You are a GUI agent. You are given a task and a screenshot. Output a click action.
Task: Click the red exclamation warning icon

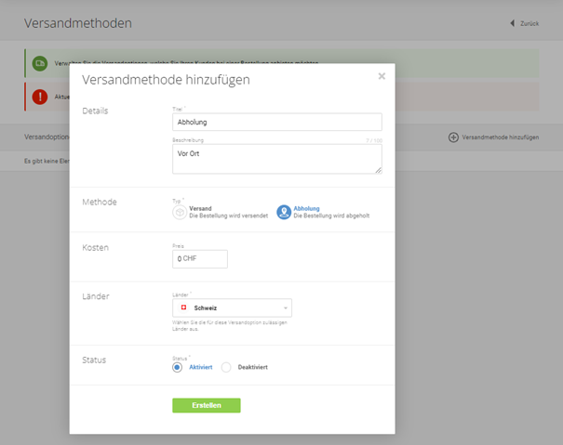pos(40,97)
